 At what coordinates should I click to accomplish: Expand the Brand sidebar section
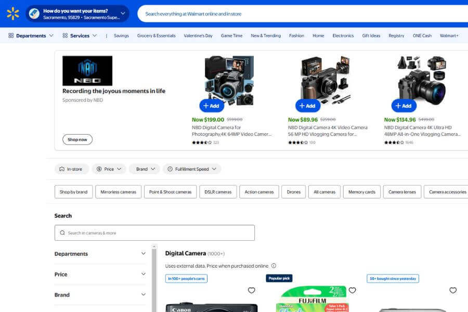(x=100, y=295)
